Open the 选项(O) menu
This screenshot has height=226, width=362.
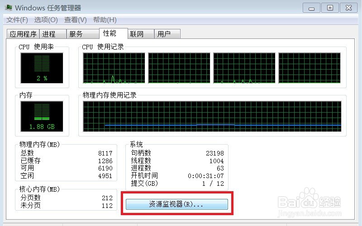pyautogui.click(x=46, y=20)
